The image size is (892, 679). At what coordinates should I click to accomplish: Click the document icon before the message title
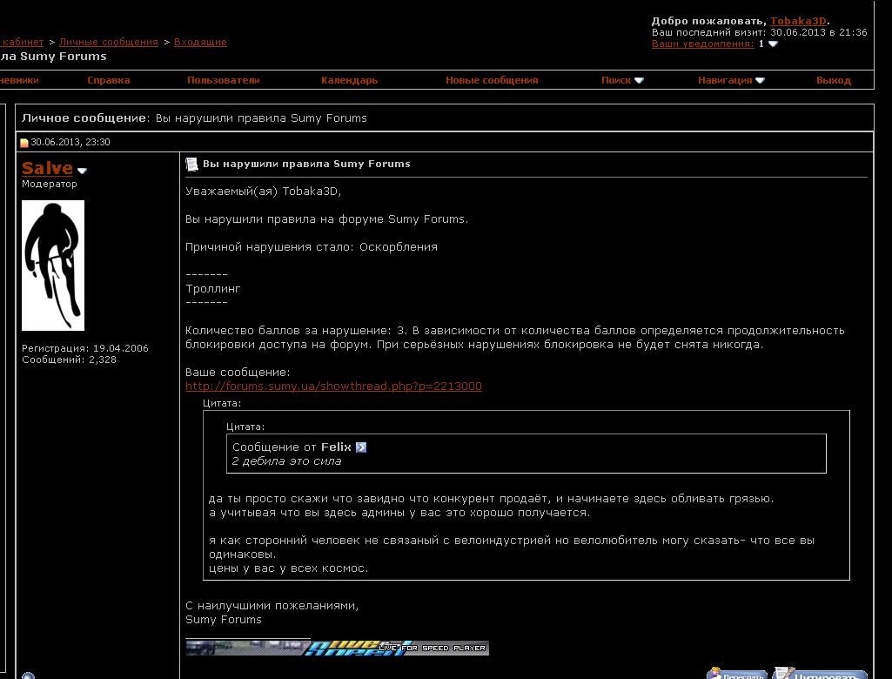pos(191,164)
